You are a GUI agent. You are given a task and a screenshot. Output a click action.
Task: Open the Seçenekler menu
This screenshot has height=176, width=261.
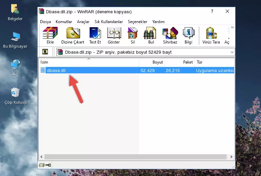point(137,22)
